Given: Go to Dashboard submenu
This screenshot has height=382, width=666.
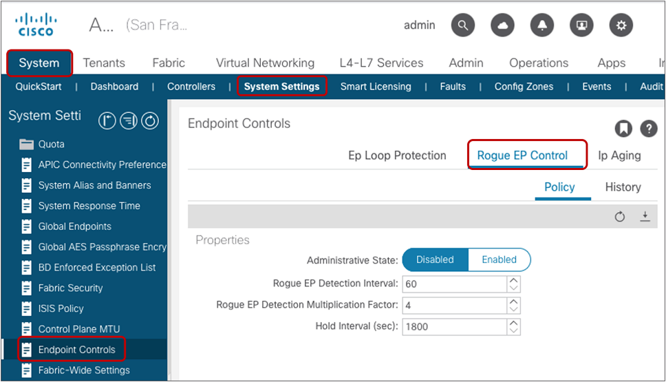Looking at the screenshot, I should (x=114, y=87).
